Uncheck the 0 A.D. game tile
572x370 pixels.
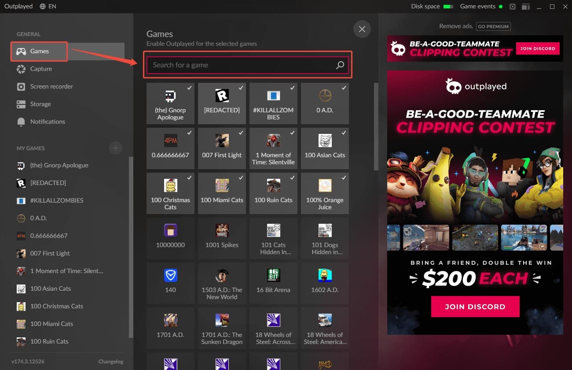tap(325, 103)
